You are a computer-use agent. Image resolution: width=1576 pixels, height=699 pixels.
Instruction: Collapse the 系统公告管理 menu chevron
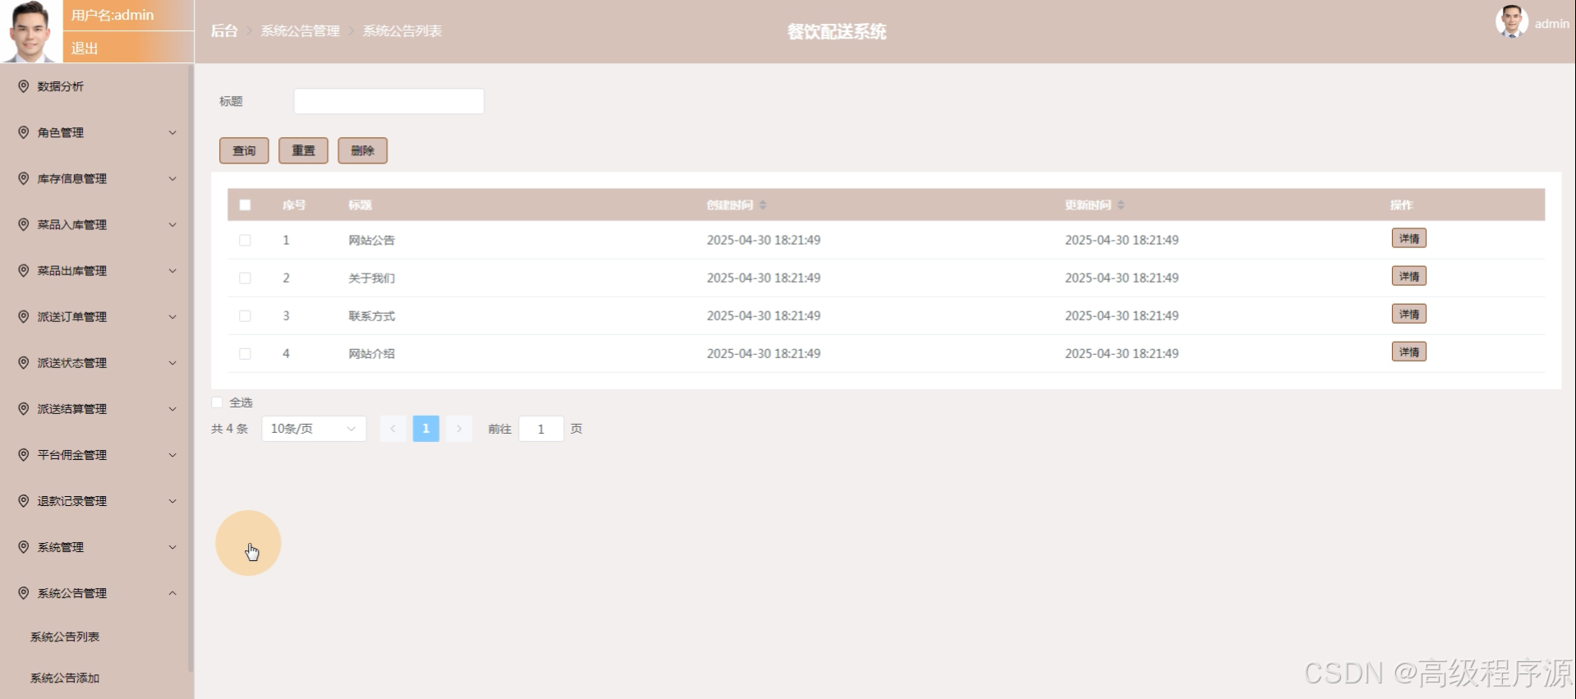(172, 592)
